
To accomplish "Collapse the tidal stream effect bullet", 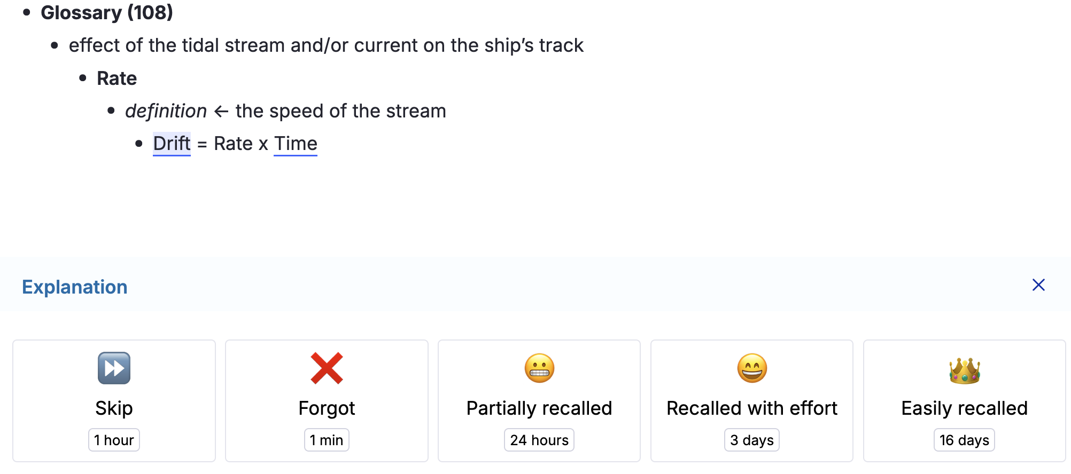I will tap(55, 45).
